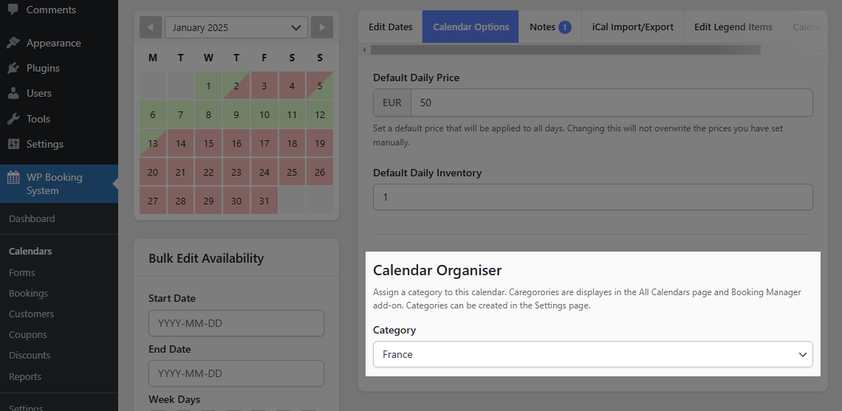This screenshot has height=411, width=842.
Task: Open the Notes tab
Action: tap(550, 27)
